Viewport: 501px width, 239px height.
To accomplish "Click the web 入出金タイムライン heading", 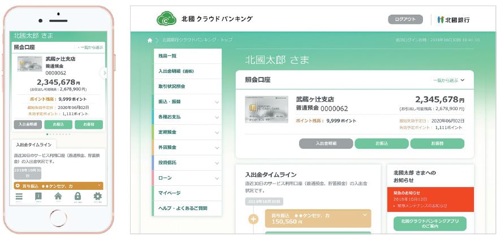I will click(271, 175).
